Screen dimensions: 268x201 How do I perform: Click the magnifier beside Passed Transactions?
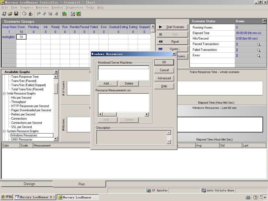(259, 44)
